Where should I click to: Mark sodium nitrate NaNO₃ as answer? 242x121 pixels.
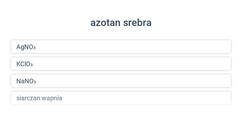(x=121, y=81)
